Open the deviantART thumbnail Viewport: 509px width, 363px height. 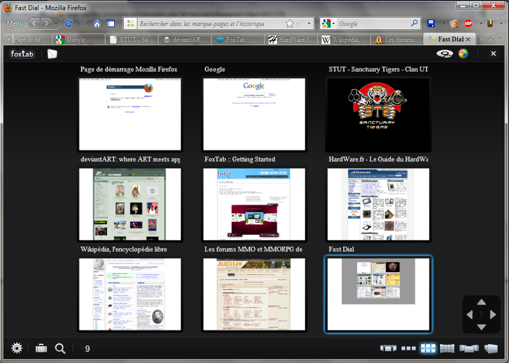click(x=130, y=204)
